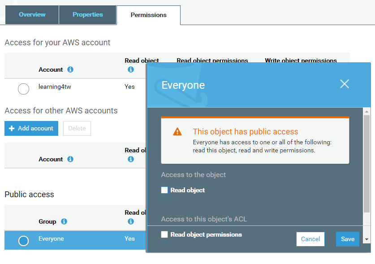Enable the Read object permissions checkbox

pos(164,234)
